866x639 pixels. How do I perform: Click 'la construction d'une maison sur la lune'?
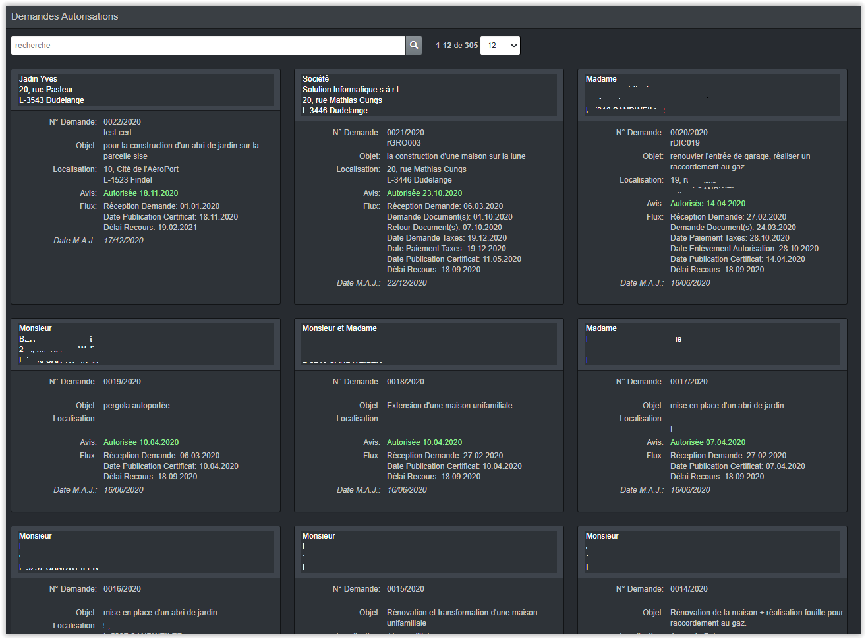coord(456,156)
